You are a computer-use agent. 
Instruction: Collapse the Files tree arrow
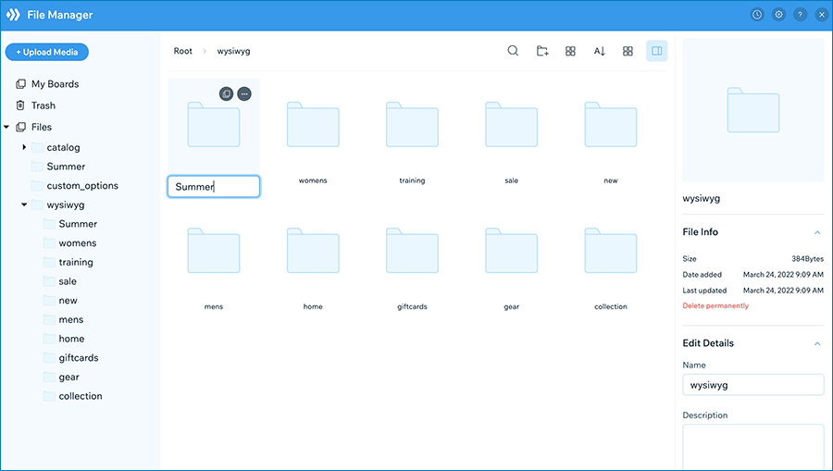tap(6, 127)
